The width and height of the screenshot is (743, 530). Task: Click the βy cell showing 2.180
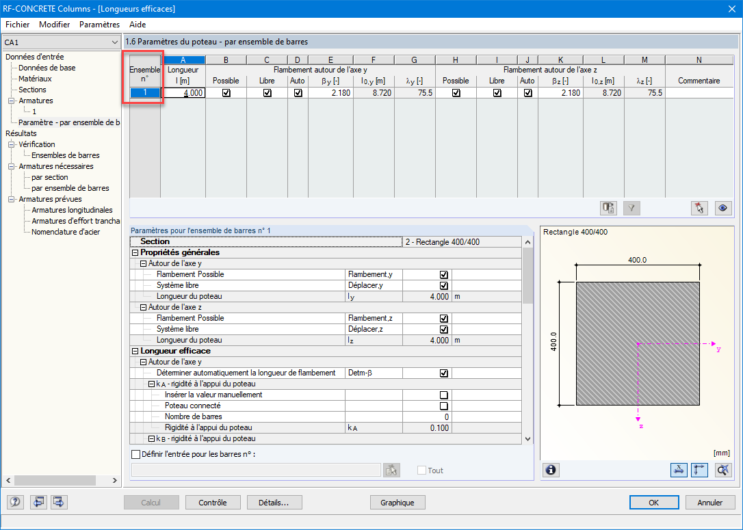[x=330, y=93]
